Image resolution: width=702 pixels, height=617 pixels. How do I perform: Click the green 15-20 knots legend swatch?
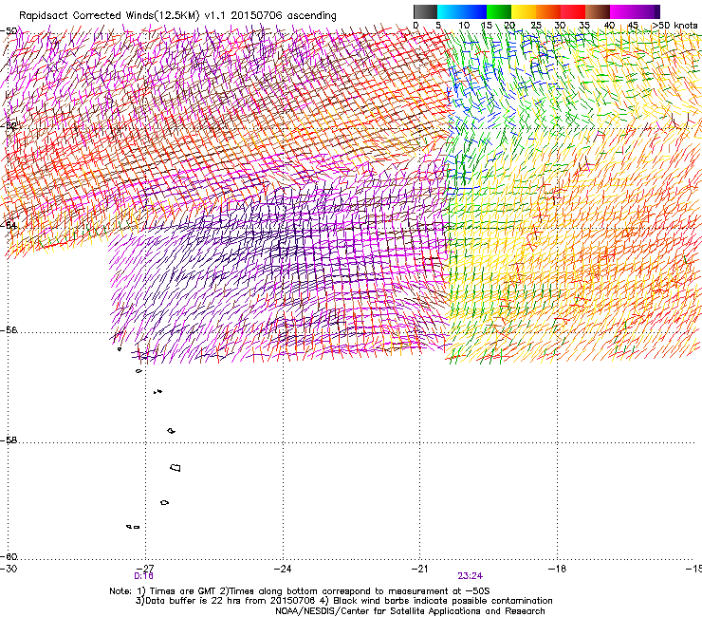click(499, 11)
